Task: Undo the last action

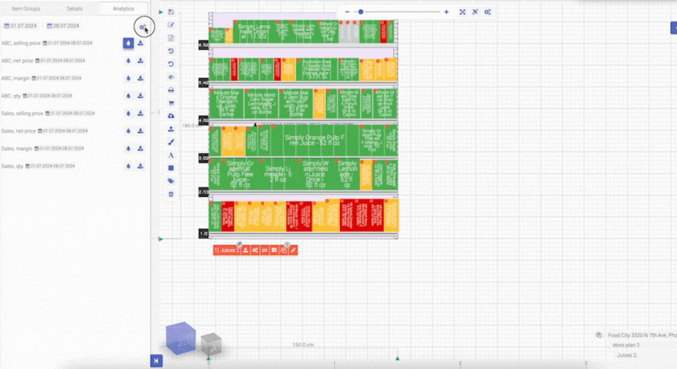Action: [171, 64]
